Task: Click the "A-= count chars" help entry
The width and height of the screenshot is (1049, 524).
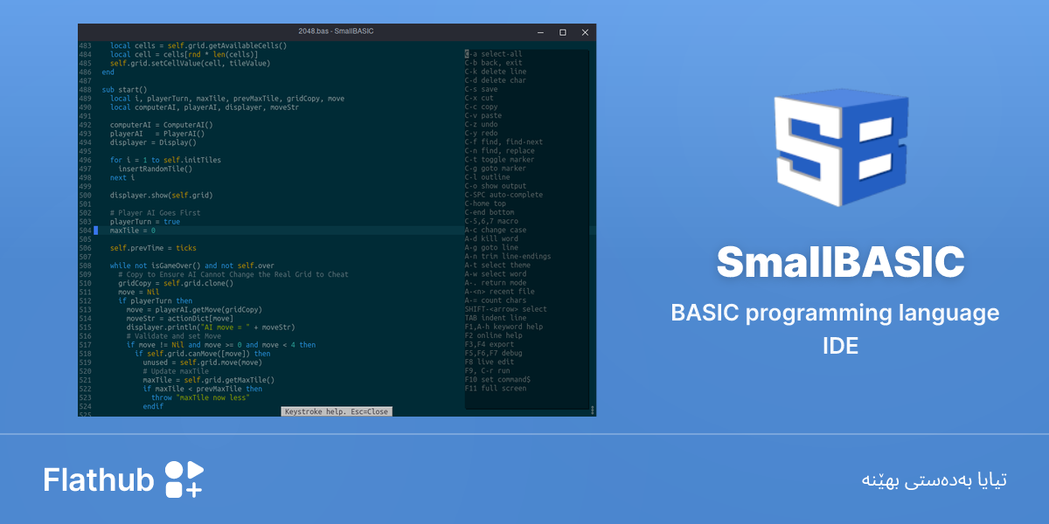Action: coord(496,300)
